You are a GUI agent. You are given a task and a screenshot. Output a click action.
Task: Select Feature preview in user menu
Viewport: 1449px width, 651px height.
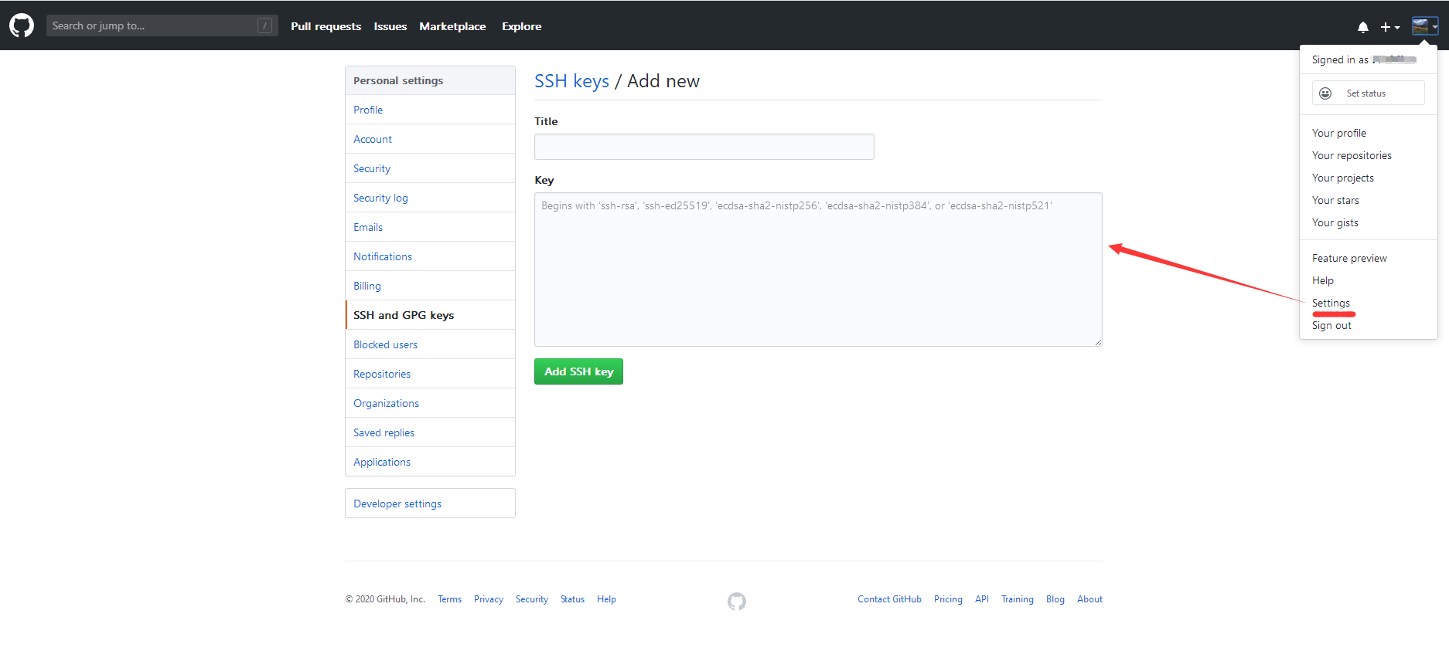(x=1369, y=258)
